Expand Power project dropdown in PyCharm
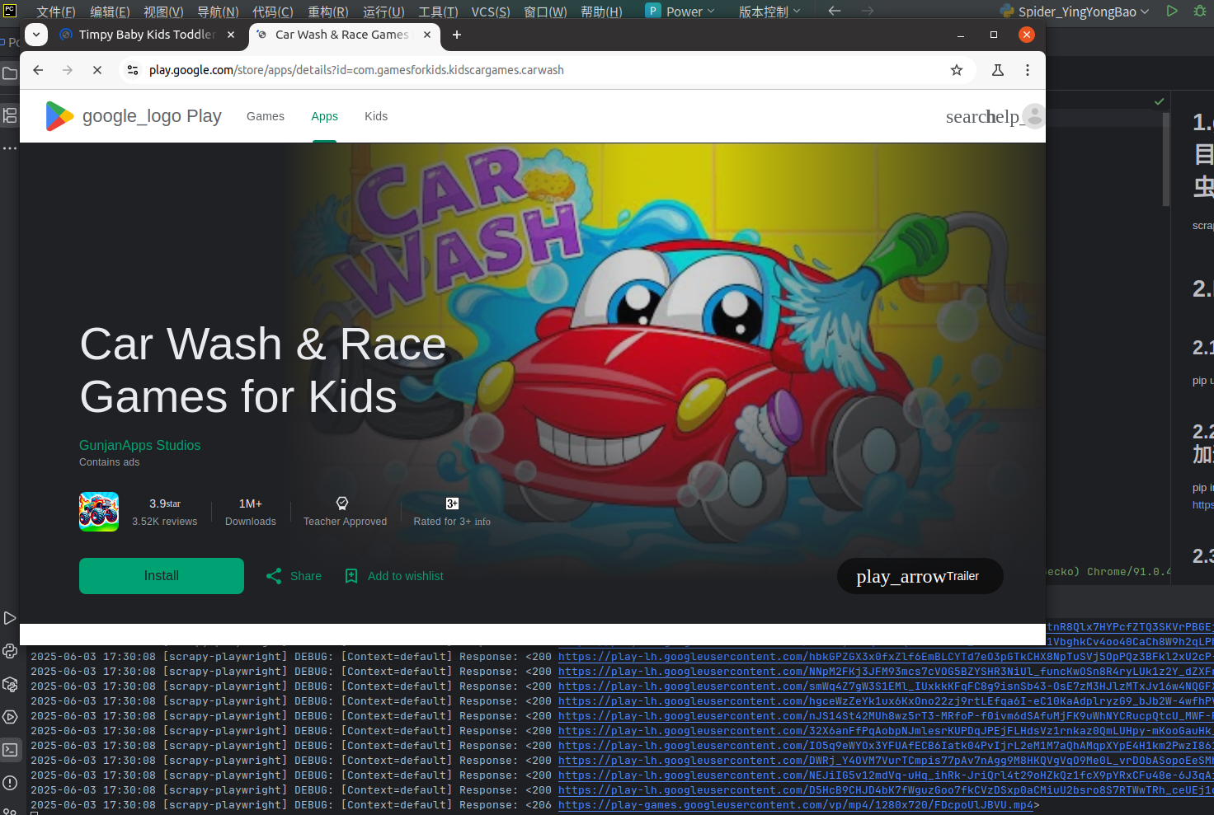The width and height of the screenshot is (1214, 815). tap(681, 12)
